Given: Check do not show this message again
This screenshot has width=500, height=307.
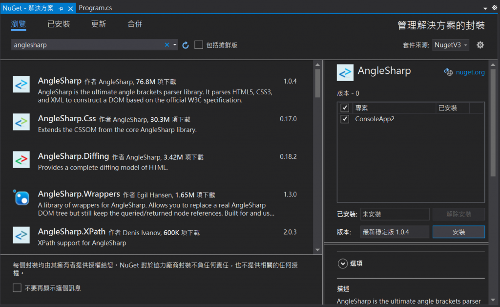Looking at the screenshot, I should coord(17,288).
